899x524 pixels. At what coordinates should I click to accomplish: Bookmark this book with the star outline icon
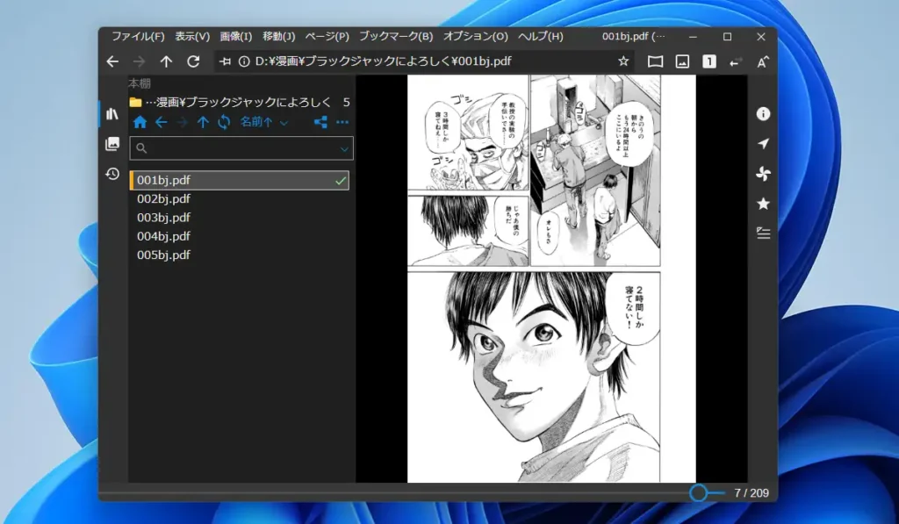pyautogui.click(x=623, y=61)
